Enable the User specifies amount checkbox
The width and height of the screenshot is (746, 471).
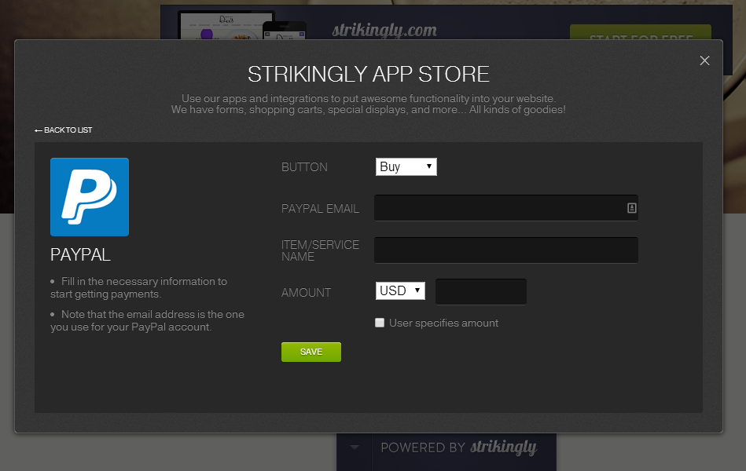point(380,323)
